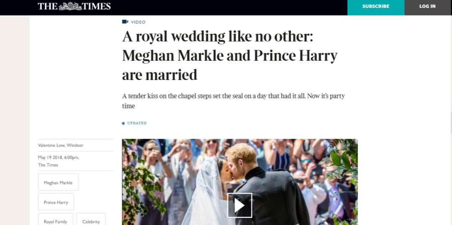Click the video camera icon above the headline
452x225 pixels.
tap(125, 22)
